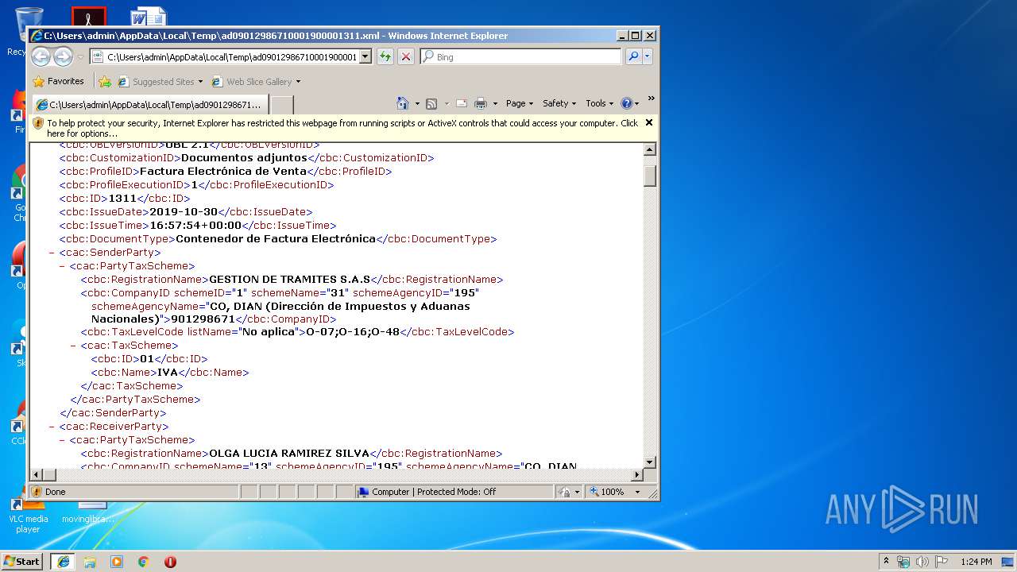Open the Print options dropdown arrow
Viewport: 1017px width, 572px height.
coord(495,103)
